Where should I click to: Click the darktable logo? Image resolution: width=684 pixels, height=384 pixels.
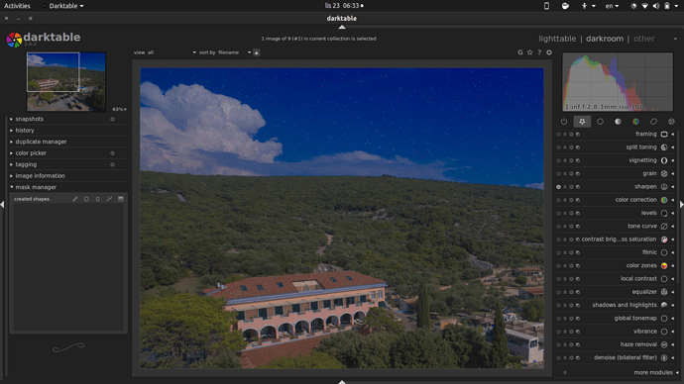click(x=14, y=40)
